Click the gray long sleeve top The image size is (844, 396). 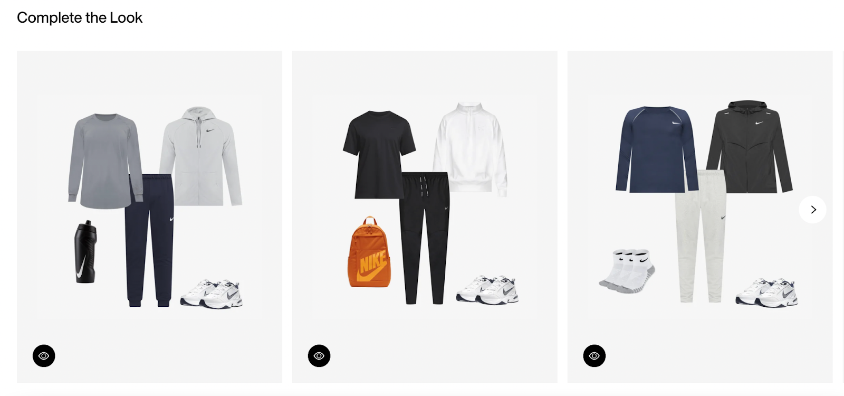pyautogui.click(x=104, y=161)
